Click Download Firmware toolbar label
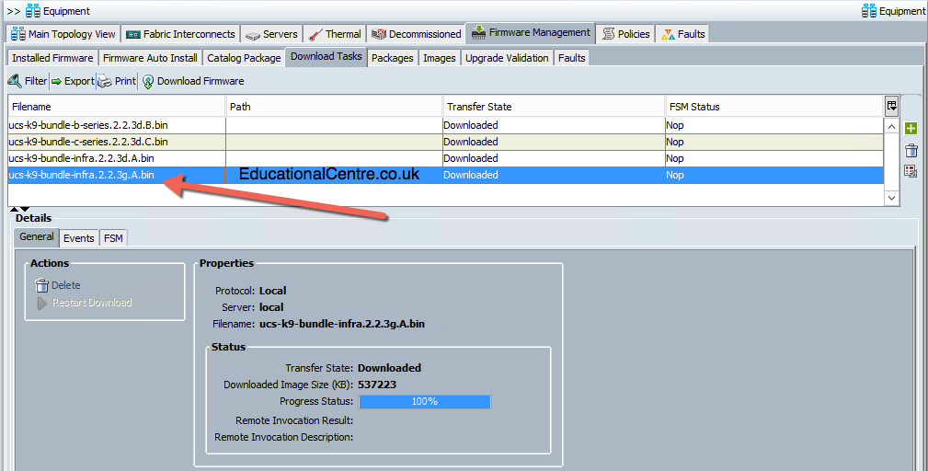The height and width of the screenshot is (471, 928). [200, 81]
